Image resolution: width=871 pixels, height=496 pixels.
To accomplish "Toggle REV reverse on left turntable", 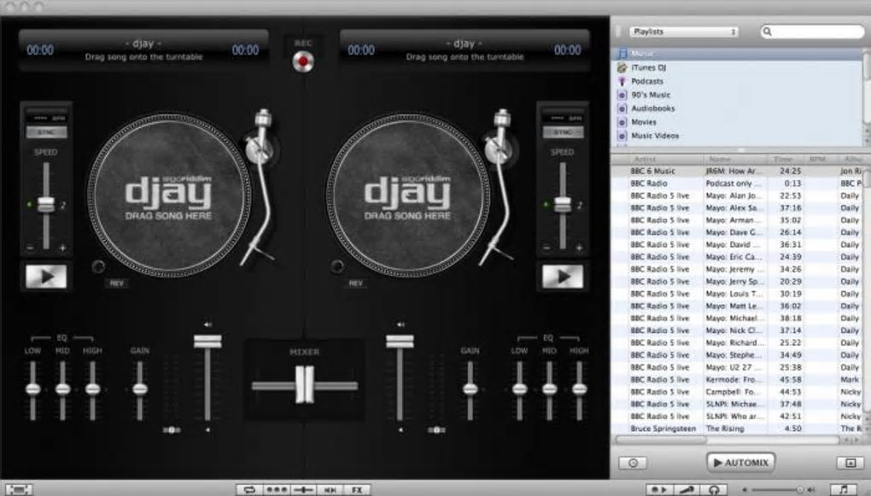I will point(117,283).
